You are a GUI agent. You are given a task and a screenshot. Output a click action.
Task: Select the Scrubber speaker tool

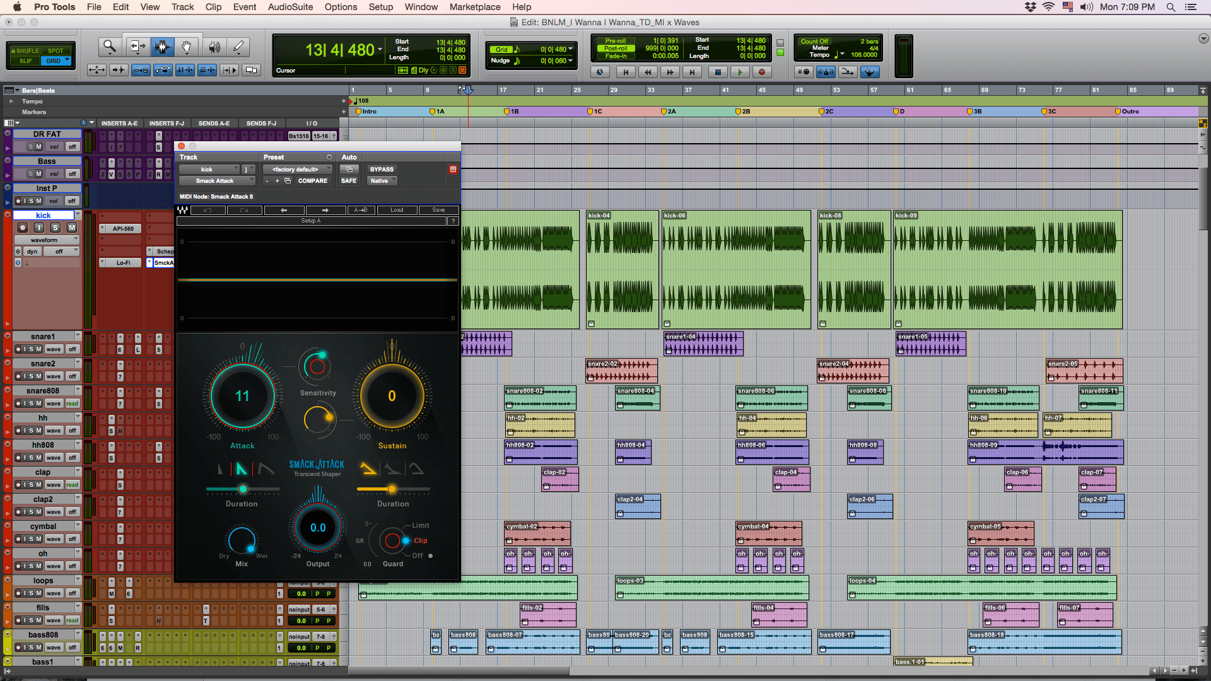[x=214, y=47]
